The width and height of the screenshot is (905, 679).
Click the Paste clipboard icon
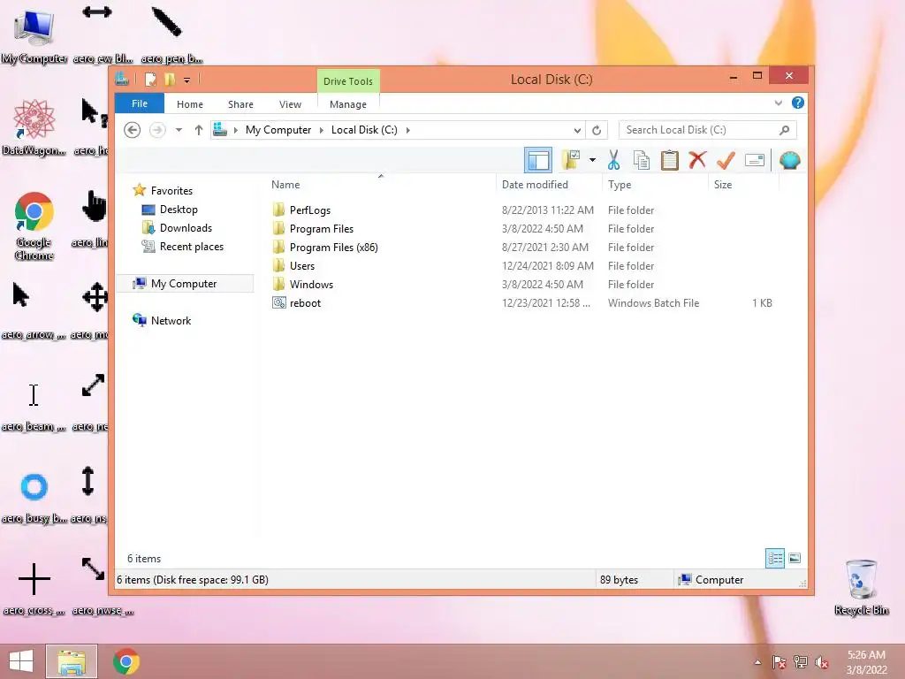click(670, 161)
